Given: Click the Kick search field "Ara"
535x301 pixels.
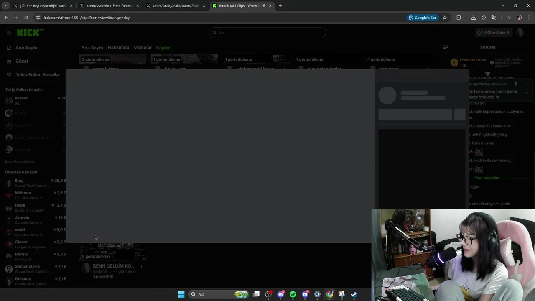Looking at the screenshot, I should coord(267,33).
